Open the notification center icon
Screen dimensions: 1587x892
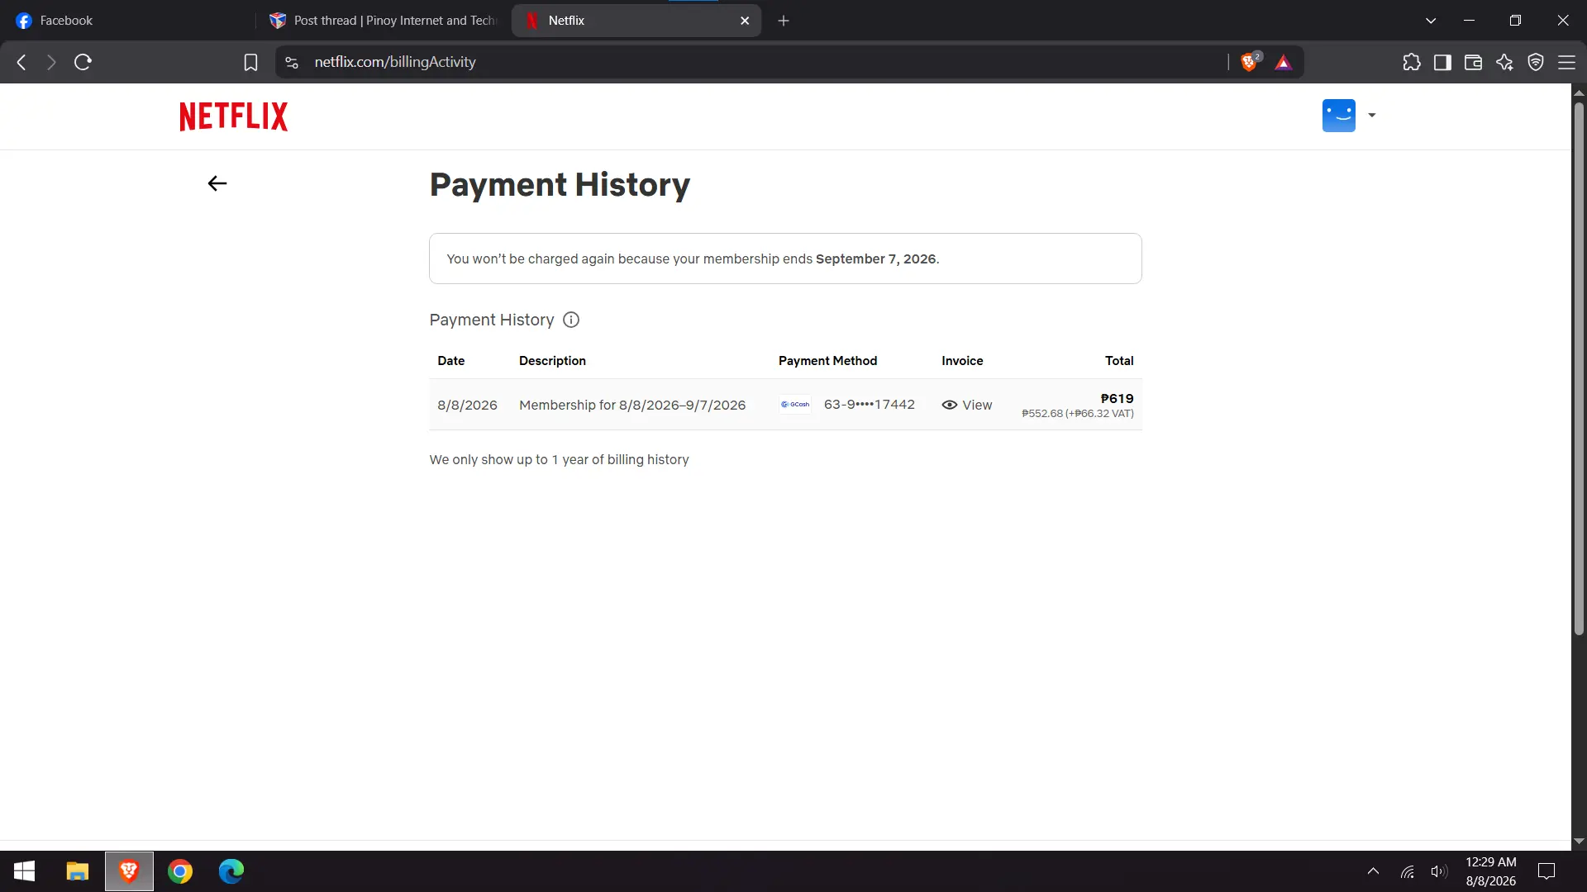click(x=1546, y=871)
